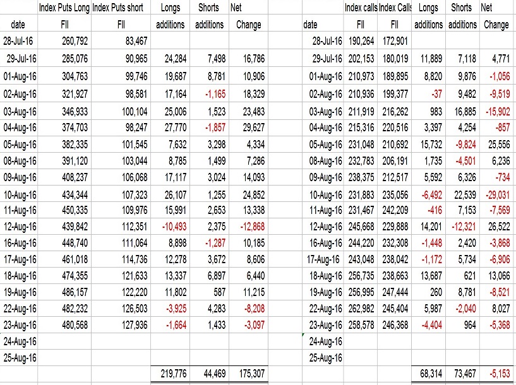Click the puts Shorts additions total 44,469
Image resolution: width=516 pixels, height=385 pixels.
click(x=210, y=374)
